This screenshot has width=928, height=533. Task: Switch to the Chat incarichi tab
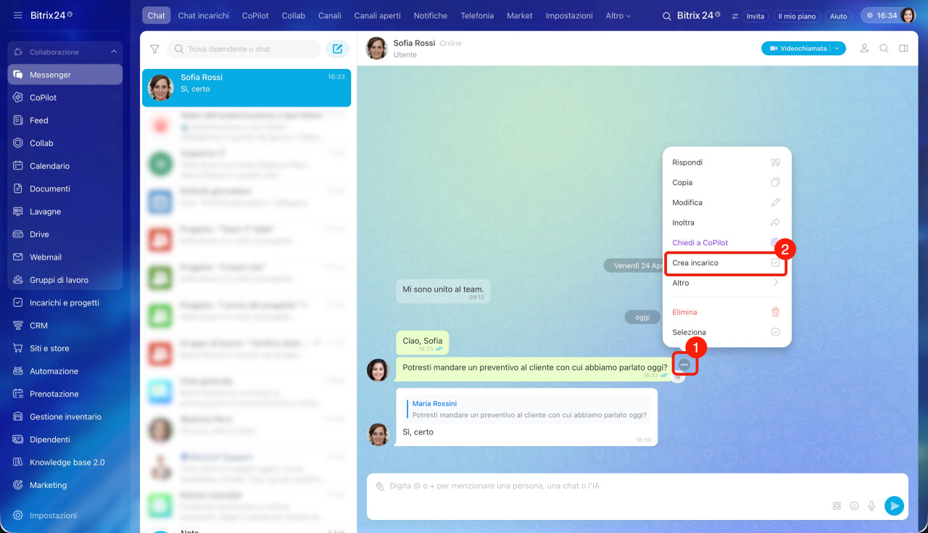(204, 16)
